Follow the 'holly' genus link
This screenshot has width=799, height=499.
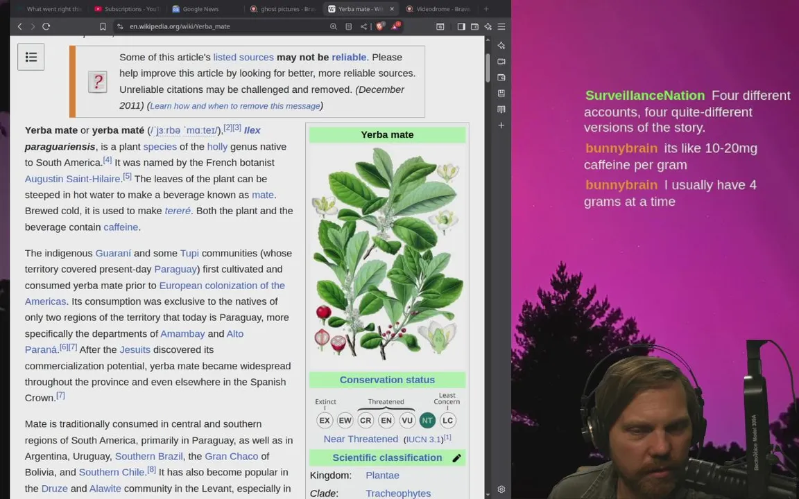click(217, 147)
